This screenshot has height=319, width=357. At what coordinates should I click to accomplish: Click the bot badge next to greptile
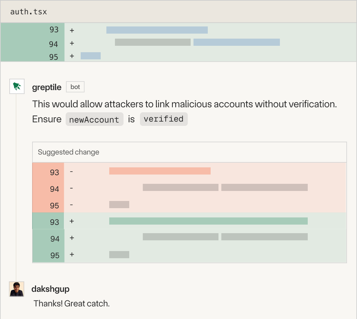[x=75, y=87]
